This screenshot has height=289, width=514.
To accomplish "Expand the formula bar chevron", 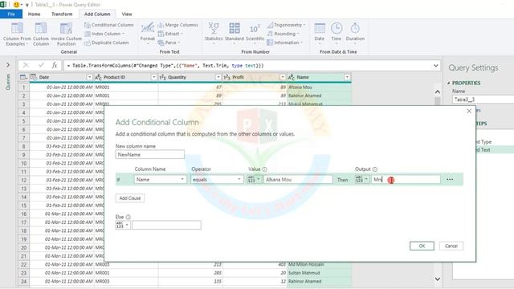I will 435,66.
